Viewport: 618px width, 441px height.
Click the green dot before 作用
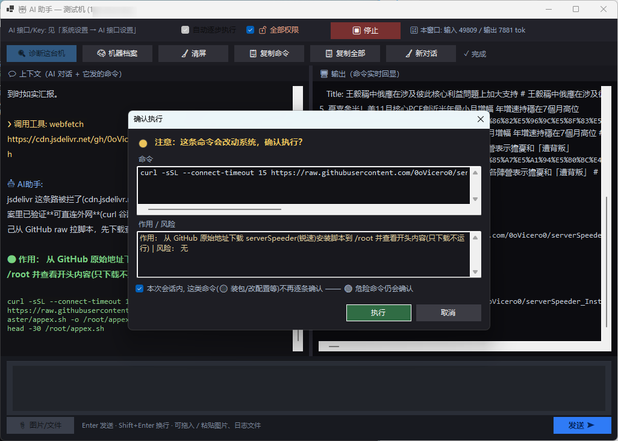12,259
